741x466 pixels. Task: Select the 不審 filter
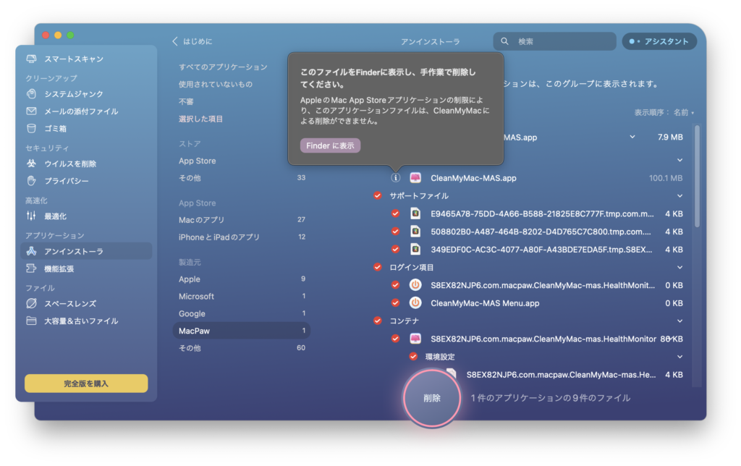(186, 101)
